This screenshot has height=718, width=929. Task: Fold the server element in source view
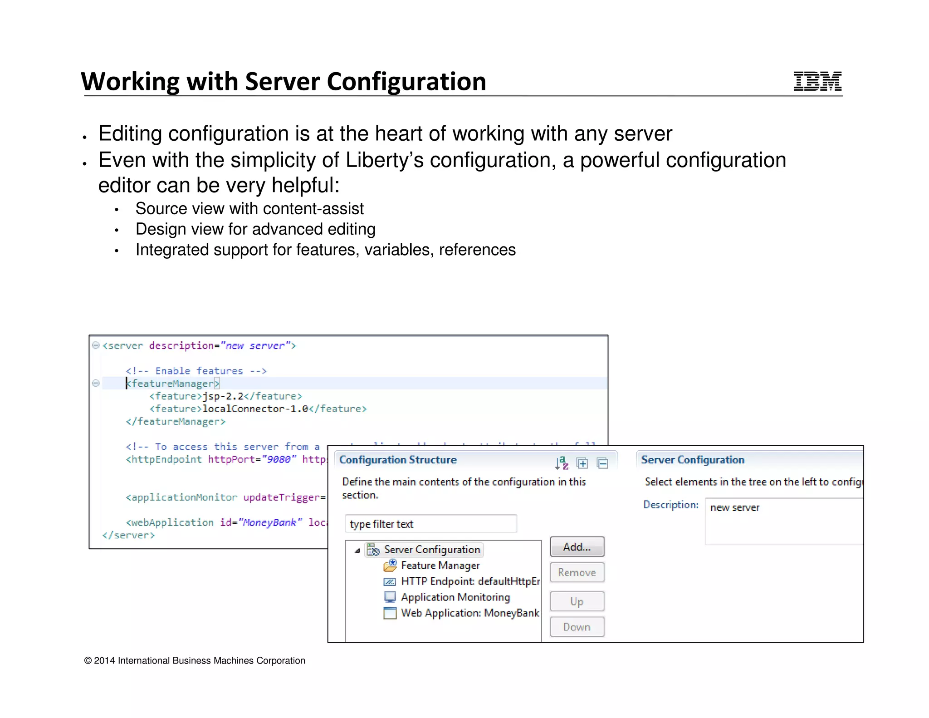tap(96, 345)
